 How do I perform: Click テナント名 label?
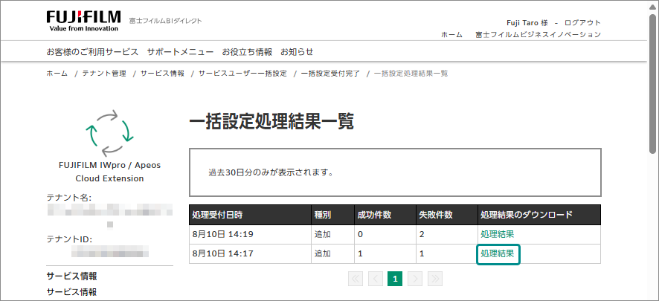click(x=69, y=197)
